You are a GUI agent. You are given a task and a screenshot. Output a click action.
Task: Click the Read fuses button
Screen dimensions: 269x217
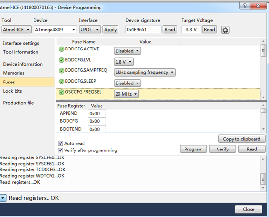pyautogui.click(x=252, y=149)
